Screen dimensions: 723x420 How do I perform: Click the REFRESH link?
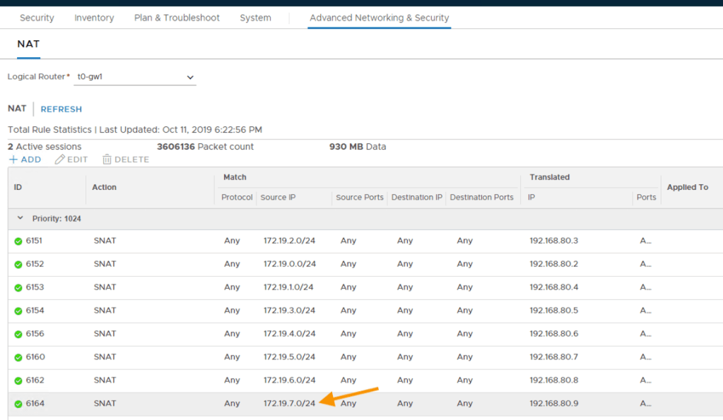point(61,109)
